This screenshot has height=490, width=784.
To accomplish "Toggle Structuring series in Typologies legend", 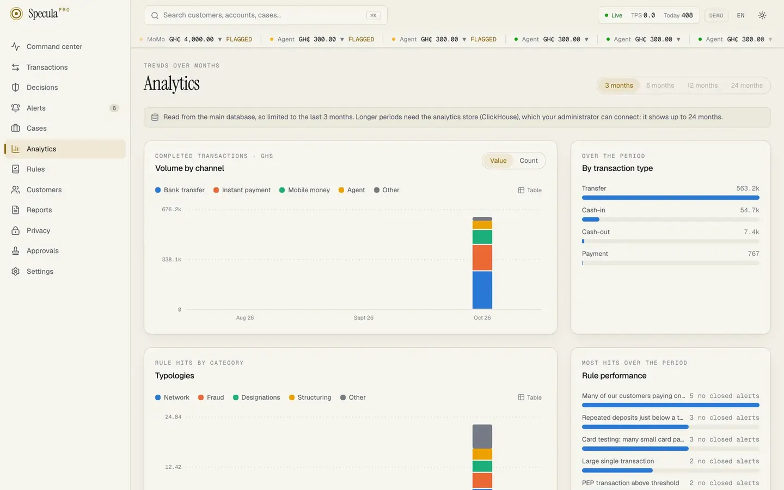I will (x=310, y=397).
